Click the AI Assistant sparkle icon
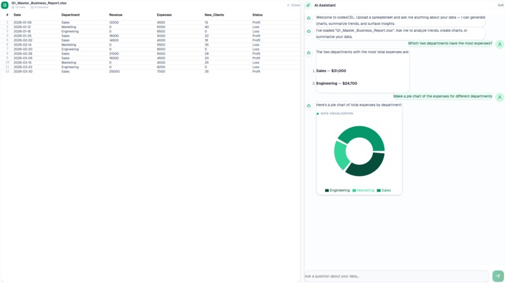This screenshot has width=505, height=283. tap(308, 5)
